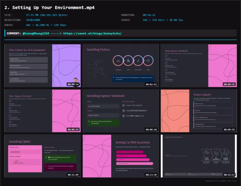Click the video value AVC / 354 kb/s

click(x=163, y=20)
